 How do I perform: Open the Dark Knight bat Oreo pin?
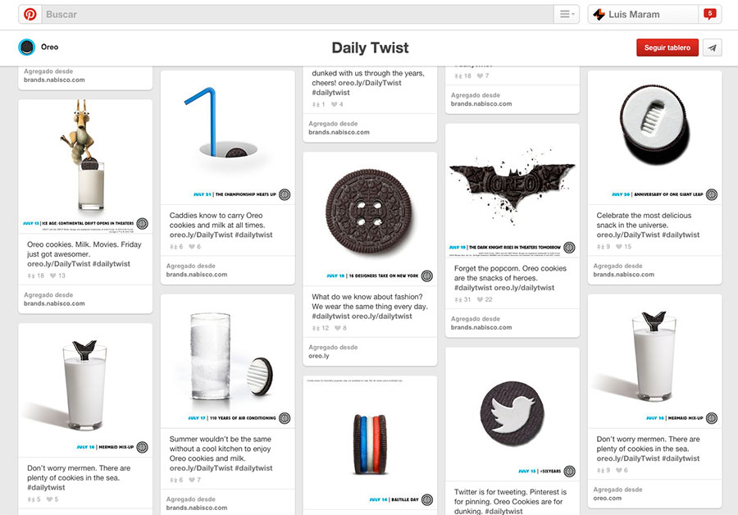(512, 190)
